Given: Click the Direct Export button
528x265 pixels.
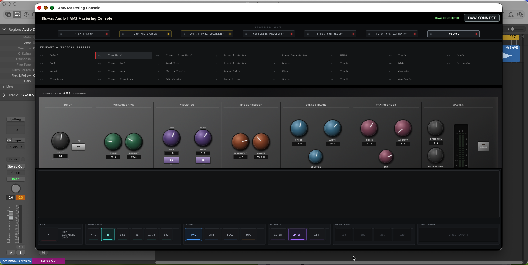Looking at the screenshot, I should [x=458, y=235].
